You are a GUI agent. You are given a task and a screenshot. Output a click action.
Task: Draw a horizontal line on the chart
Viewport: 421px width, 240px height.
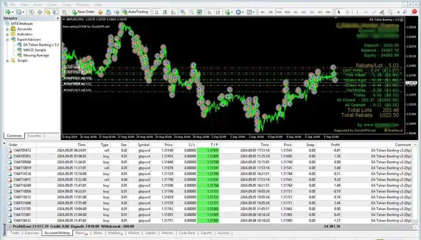coord(365,12)
